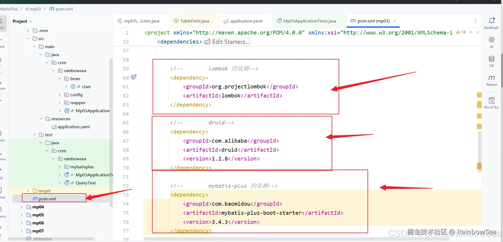Expand the mp05 module
Viewport: 503px width, 242px height.
21,215
